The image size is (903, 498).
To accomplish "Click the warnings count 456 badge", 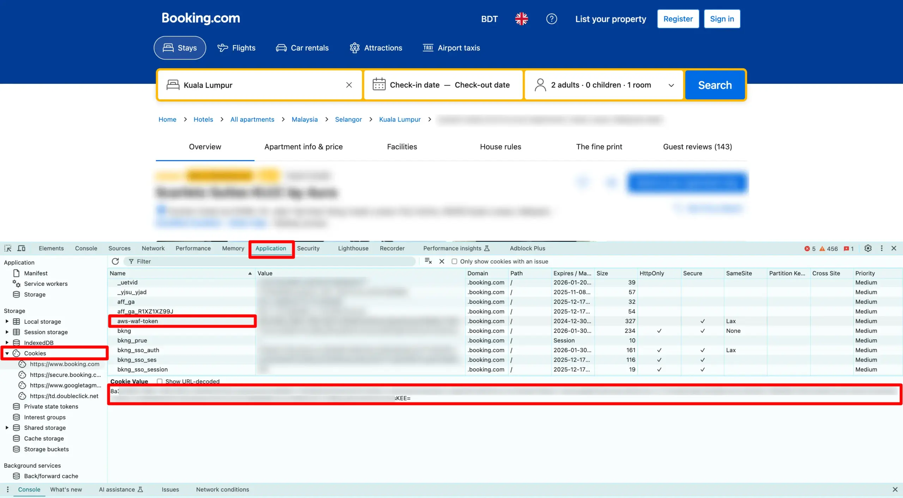I will point(829,248).
